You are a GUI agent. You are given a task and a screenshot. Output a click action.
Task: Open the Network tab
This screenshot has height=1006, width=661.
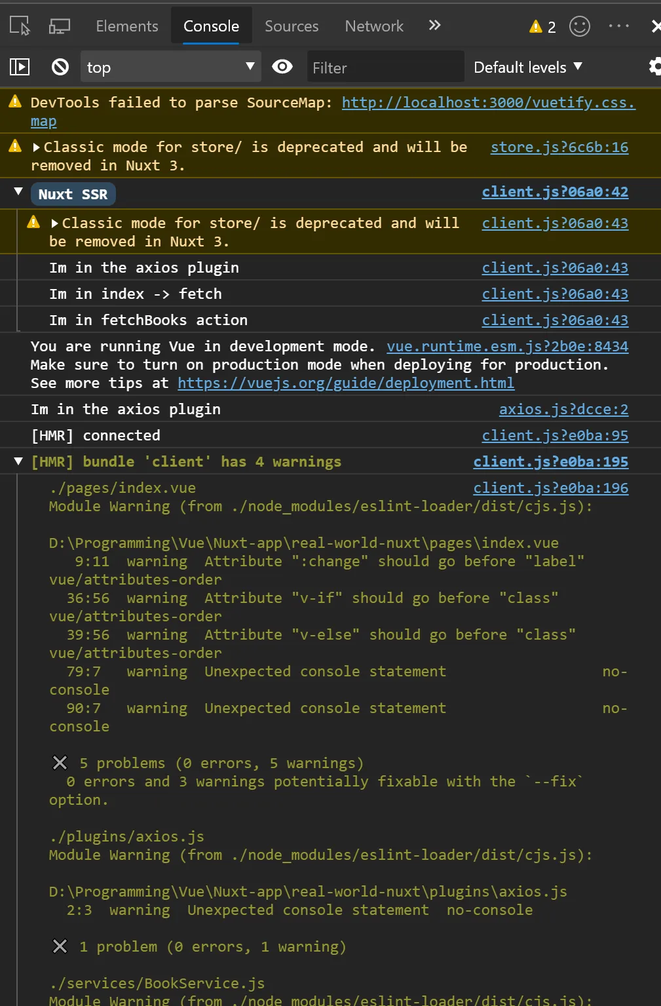[x=374, y=26]
